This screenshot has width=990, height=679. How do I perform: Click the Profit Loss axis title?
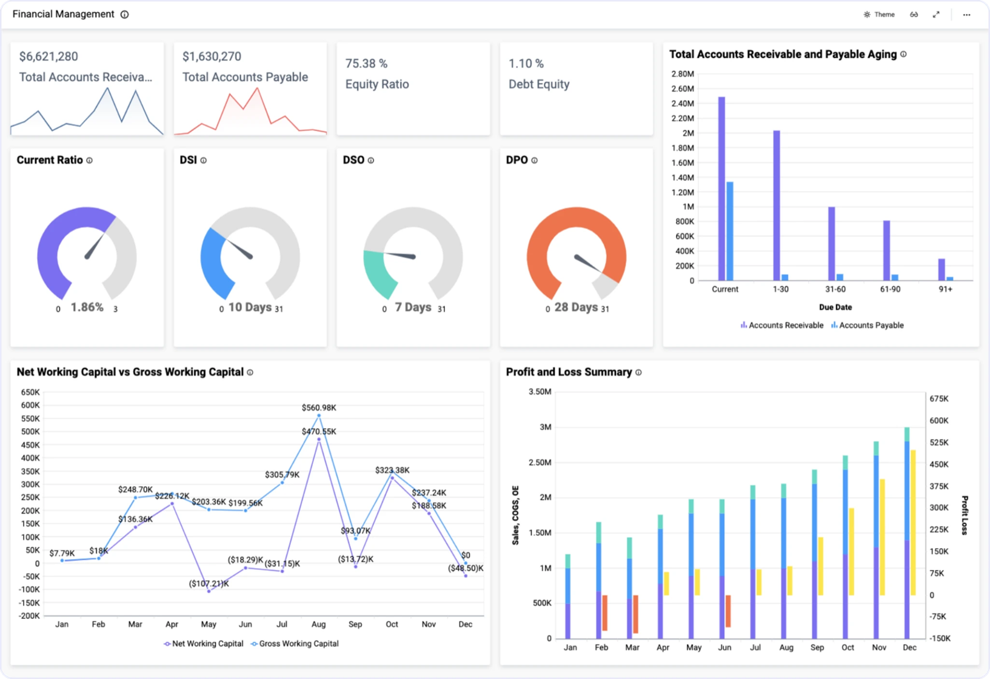[x=965, y=515]
